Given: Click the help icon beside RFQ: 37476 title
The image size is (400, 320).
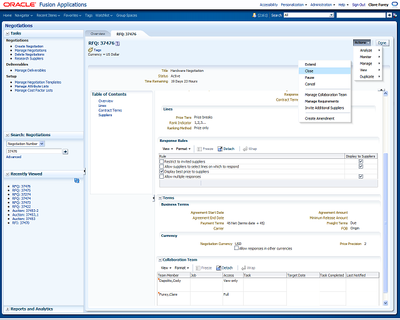Looking at the screenshot, I should click(117, 43).
